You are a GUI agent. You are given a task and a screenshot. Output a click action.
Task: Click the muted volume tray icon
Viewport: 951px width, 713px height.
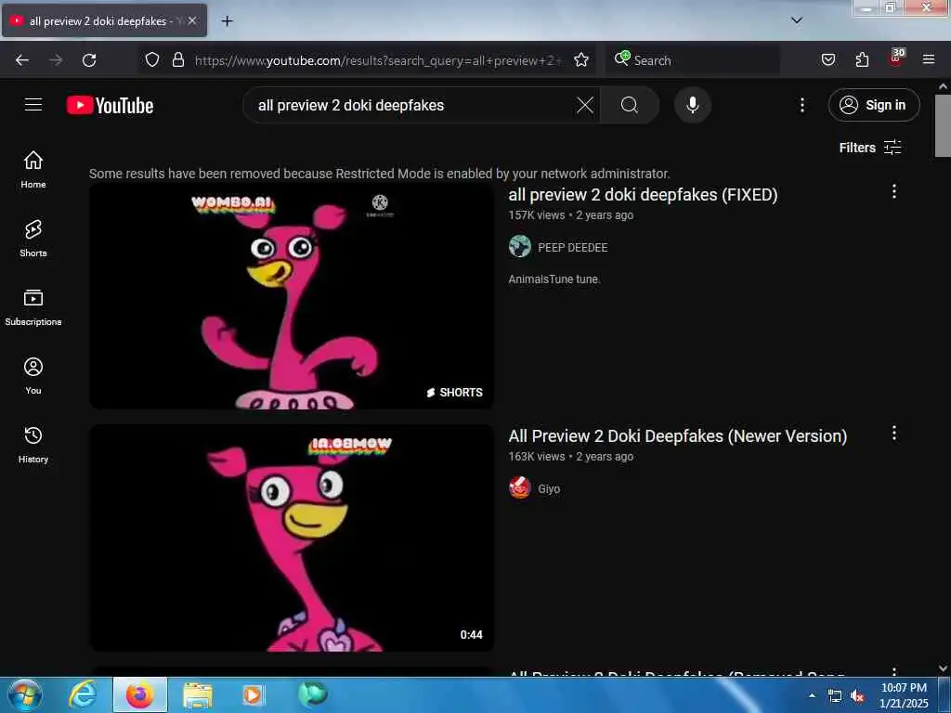click(856, 696)
